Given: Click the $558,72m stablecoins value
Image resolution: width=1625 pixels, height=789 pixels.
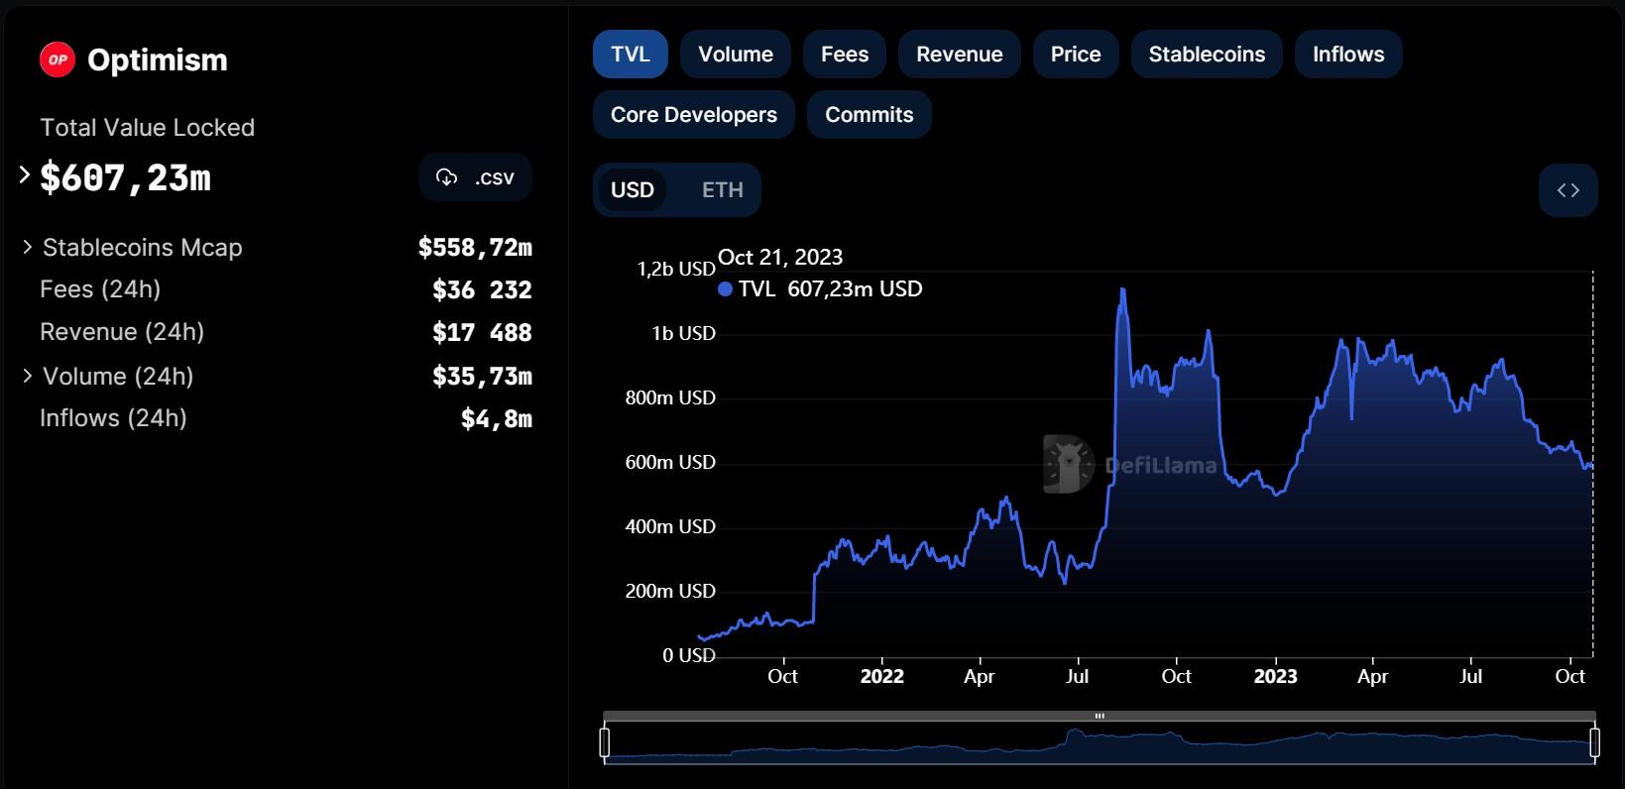Looking at the screenshot, I should [x=475, y=248].
